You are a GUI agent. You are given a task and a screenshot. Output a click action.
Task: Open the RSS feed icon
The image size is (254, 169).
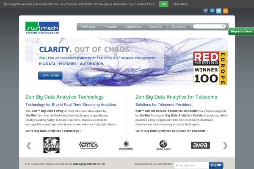pos(226,11)
